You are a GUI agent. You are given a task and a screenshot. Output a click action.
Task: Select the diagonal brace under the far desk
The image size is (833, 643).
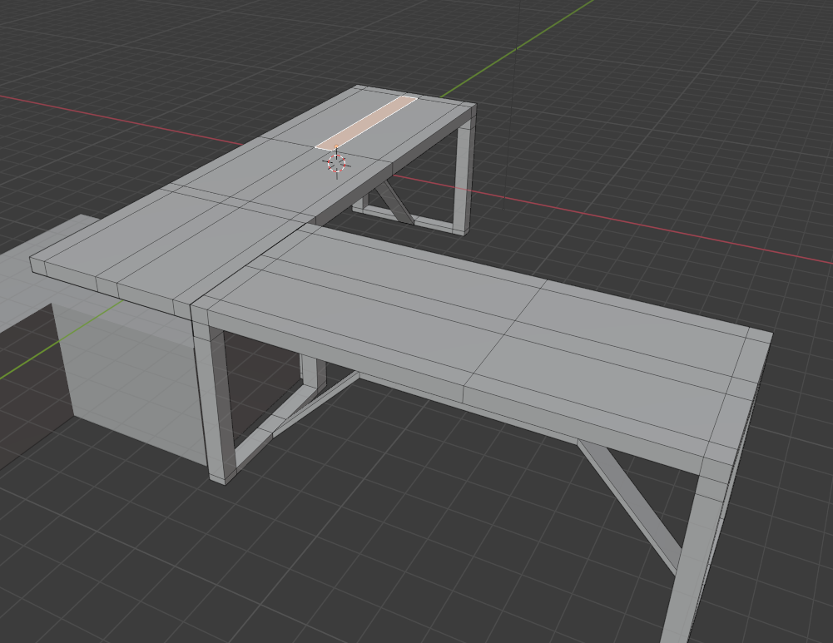pos(394,202)
